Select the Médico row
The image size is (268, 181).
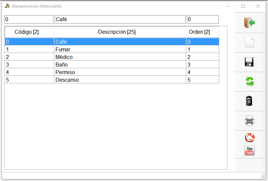pos(112,57)
